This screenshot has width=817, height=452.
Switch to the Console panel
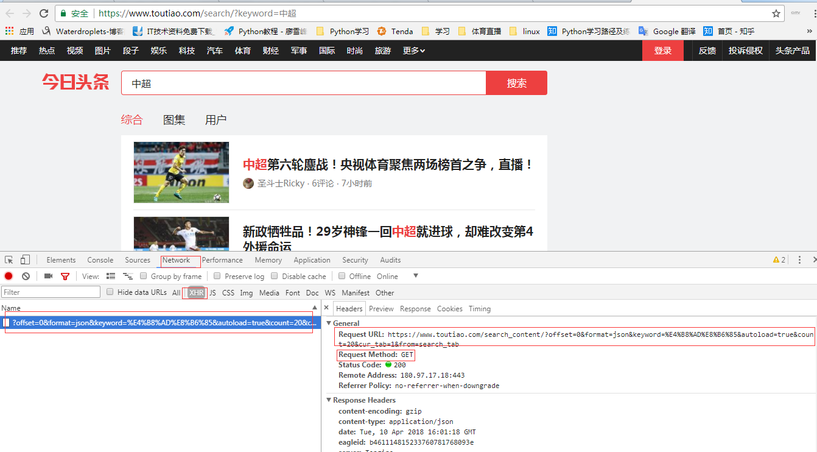(100, 260)
